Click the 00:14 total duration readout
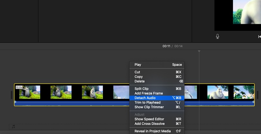Image resolution: width=261 pixels, height=134 pixels. click(178, 46)
